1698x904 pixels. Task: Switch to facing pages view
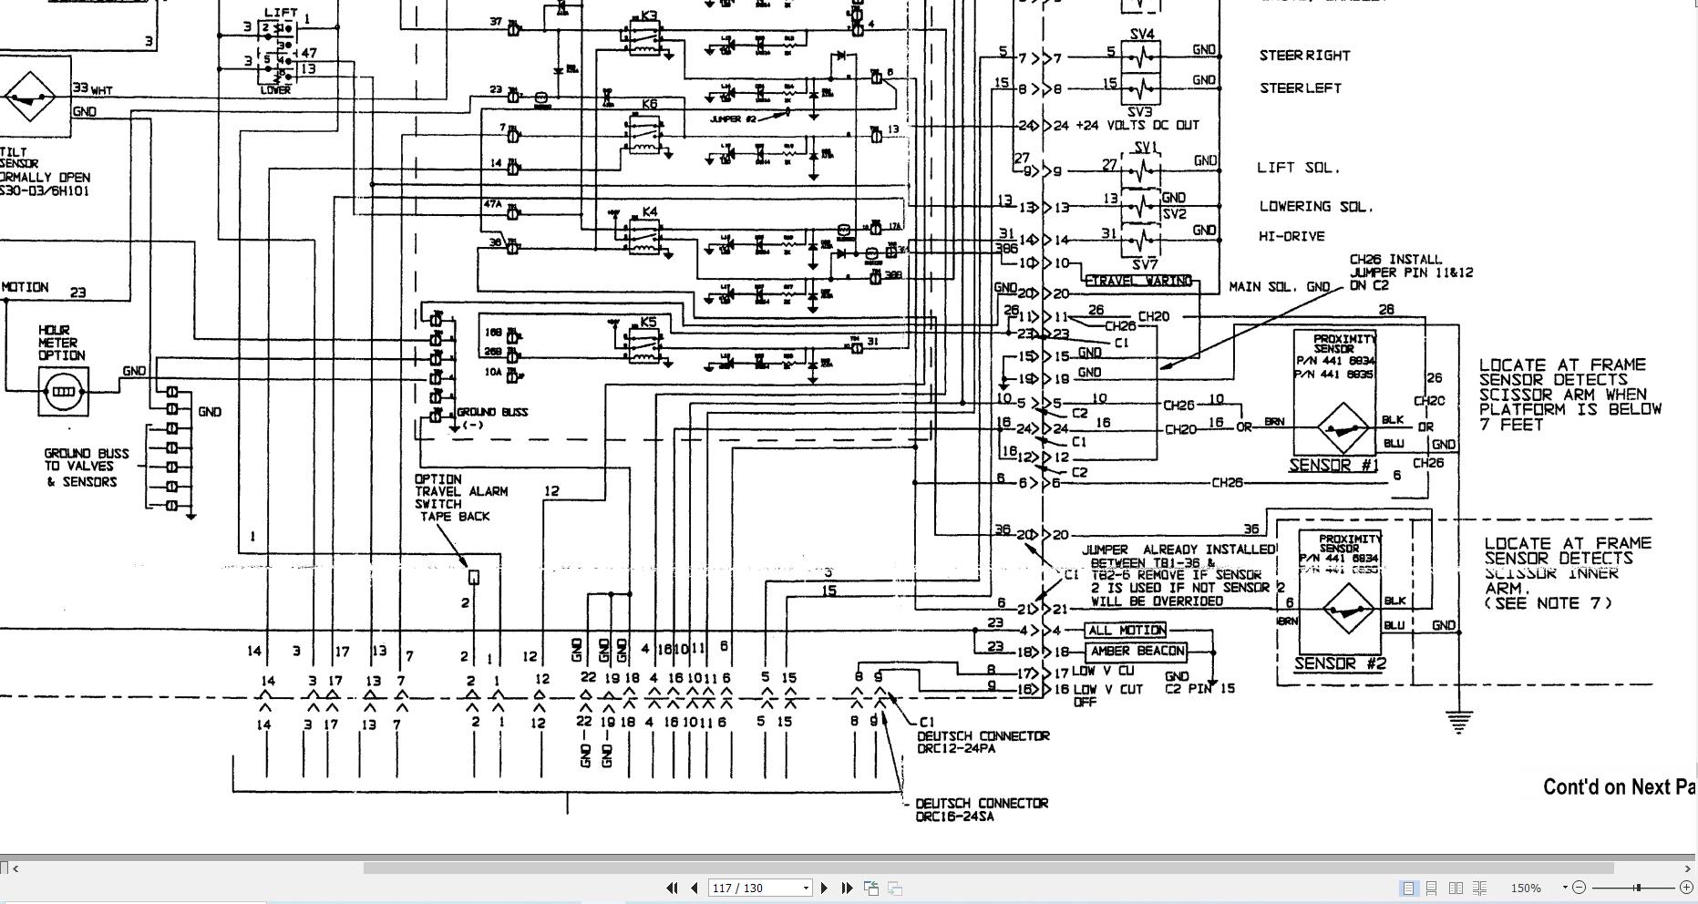1456,888
